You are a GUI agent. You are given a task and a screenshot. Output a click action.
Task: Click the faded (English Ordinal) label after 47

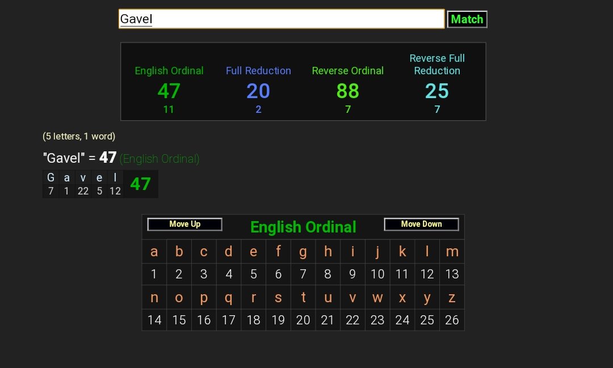pyautogui.click(x=159, y=159)
